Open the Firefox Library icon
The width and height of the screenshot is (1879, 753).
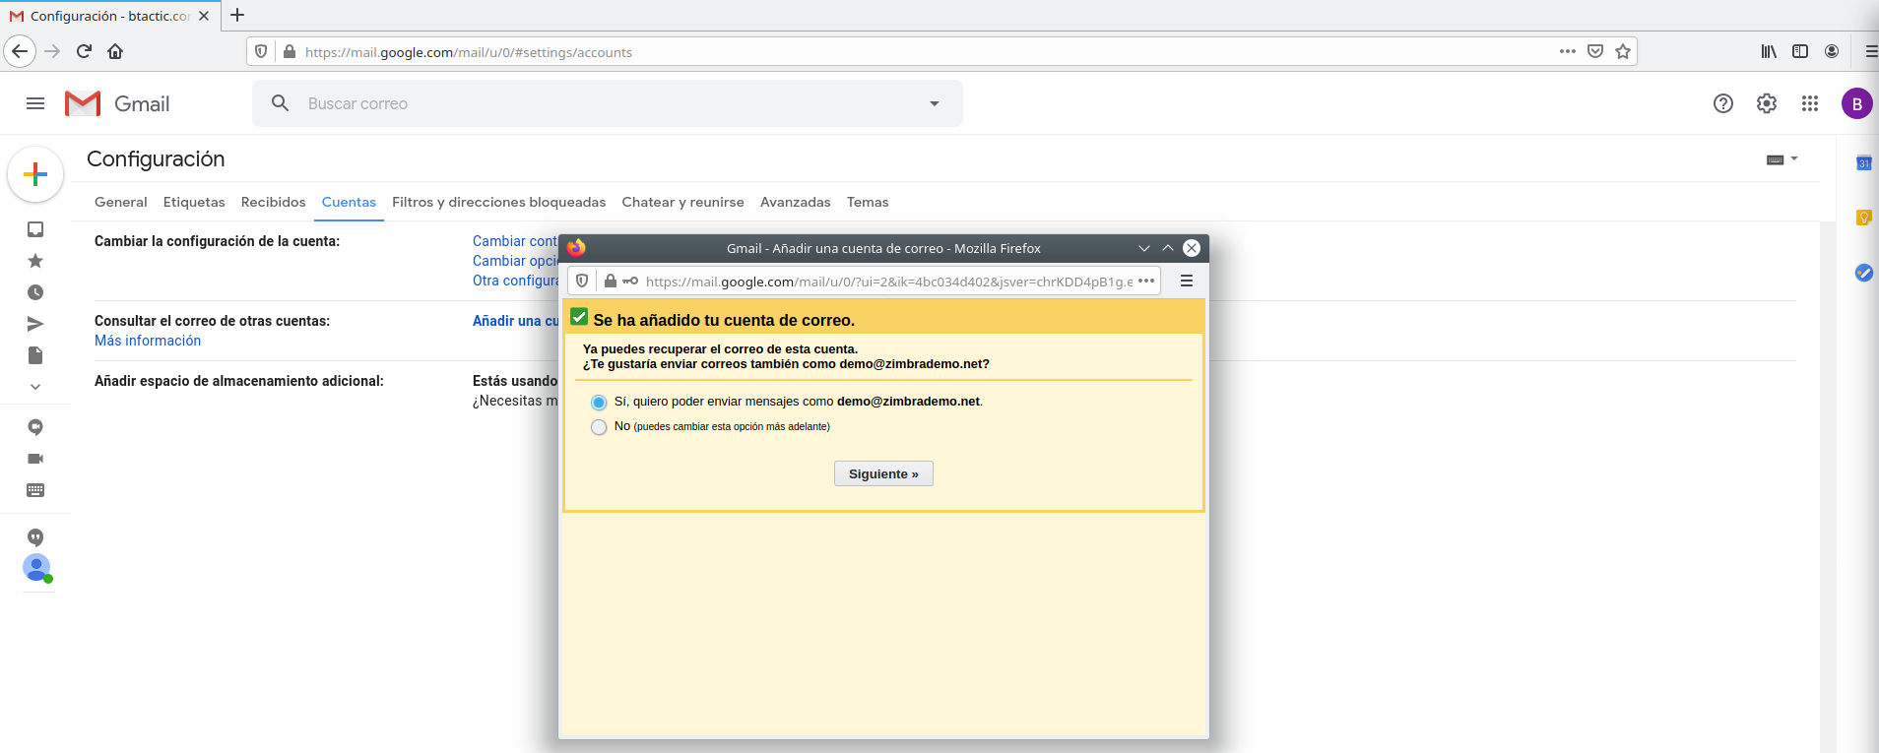pos(1769,51)
